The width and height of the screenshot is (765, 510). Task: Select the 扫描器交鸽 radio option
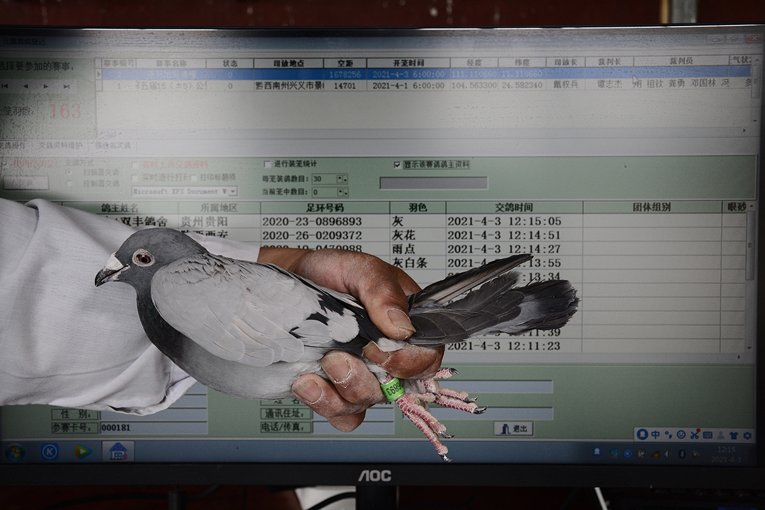(69, 171)
